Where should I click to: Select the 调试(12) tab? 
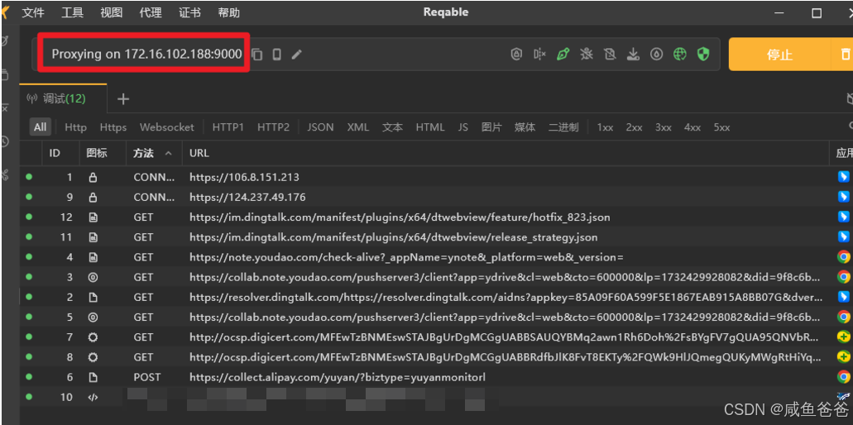(63, 99)
